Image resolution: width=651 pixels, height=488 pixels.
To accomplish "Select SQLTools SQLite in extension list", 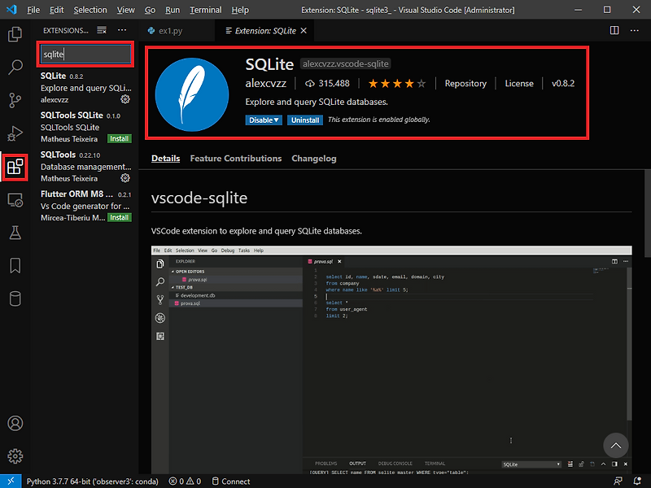I will click(85, 127).
